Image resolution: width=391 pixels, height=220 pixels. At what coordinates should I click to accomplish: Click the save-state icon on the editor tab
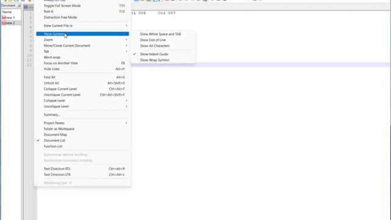coord(26,7)
